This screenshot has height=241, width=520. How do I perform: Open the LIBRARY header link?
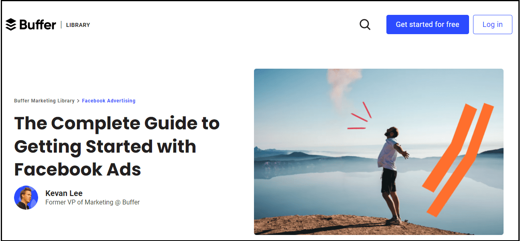tap(78, 25)
